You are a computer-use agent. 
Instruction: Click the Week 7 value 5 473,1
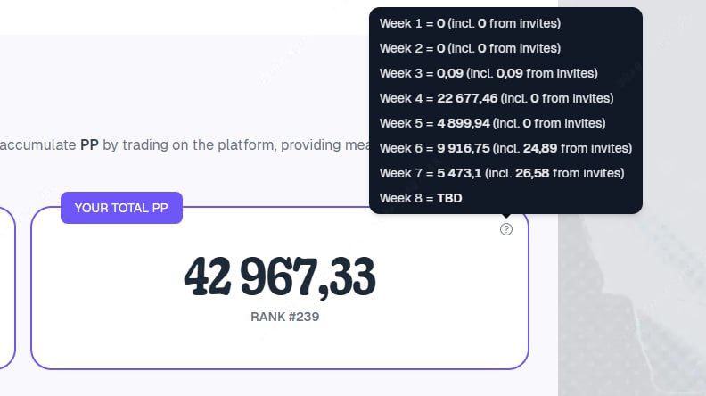point(459,173)
